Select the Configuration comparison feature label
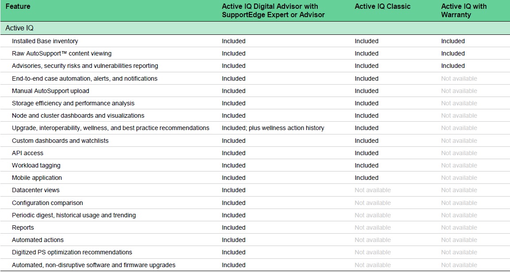This screenshot has width=510, height=272. pos(47,203)
